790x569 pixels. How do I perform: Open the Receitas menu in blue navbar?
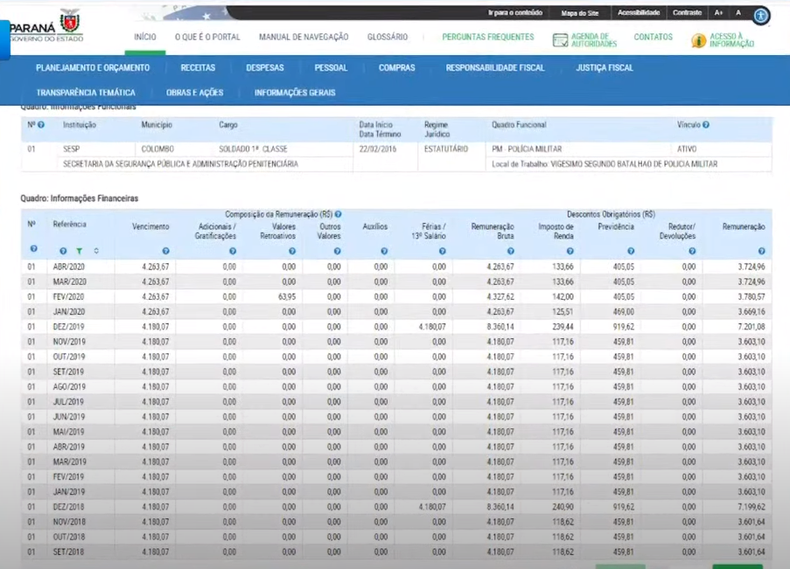(198, 68)
